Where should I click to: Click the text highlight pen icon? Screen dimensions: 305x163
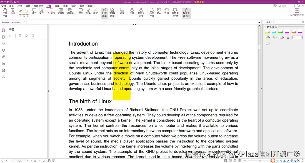(x=21, y=11)
